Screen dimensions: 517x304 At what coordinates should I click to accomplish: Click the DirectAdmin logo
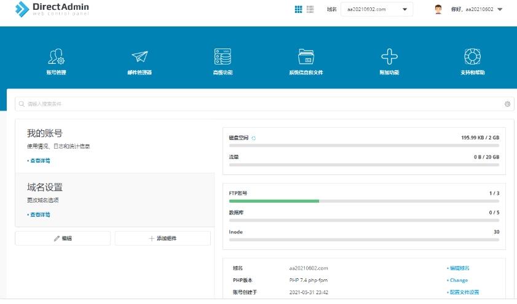(x=52, y=9)
